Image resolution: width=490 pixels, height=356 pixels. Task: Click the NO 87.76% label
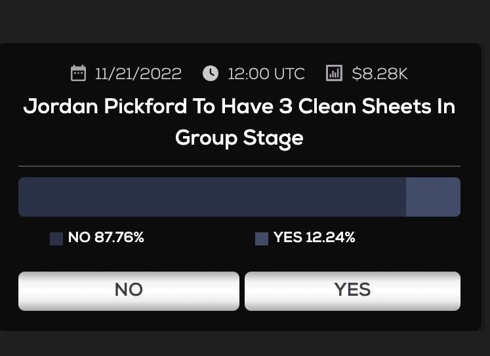click(106, 238)
